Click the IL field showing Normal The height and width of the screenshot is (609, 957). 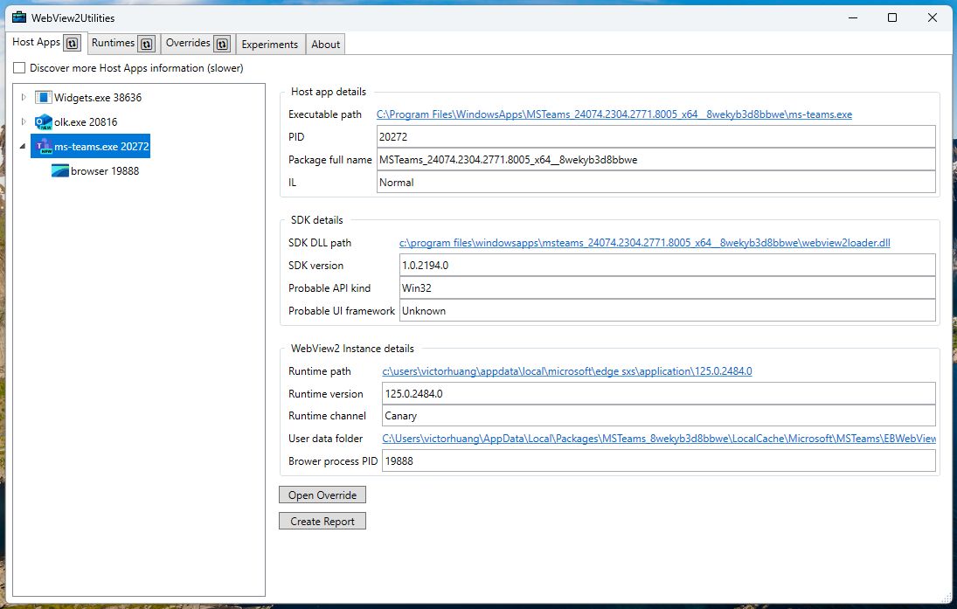[656, 182]
